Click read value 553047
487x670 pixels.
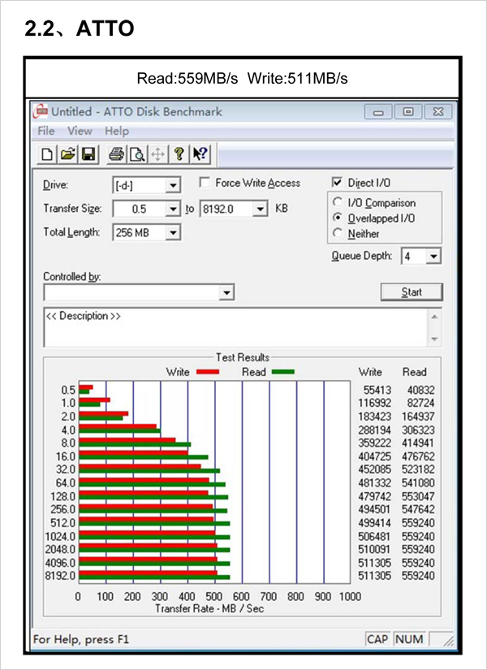[x=418, y=496]
